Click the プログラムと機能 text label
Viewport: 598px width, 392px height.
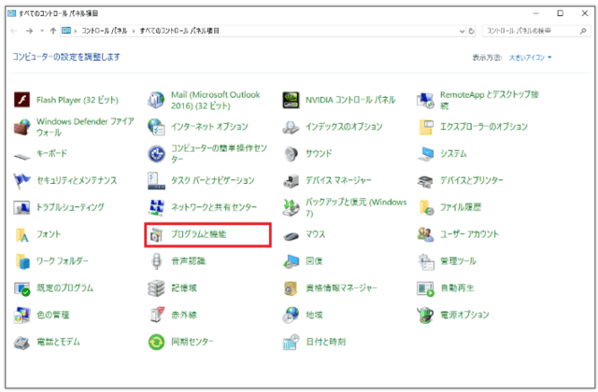coord(198,234)
